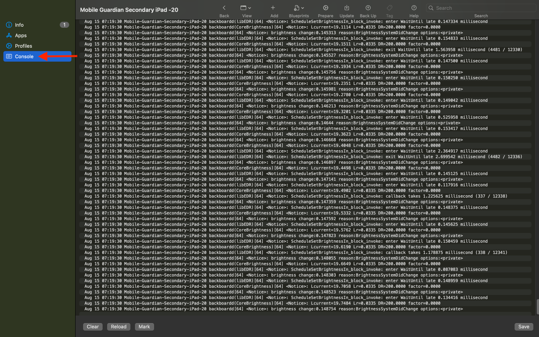
Task: Click the Info badge showing 1
Action: pyautogui.click(x=64, y=25)
